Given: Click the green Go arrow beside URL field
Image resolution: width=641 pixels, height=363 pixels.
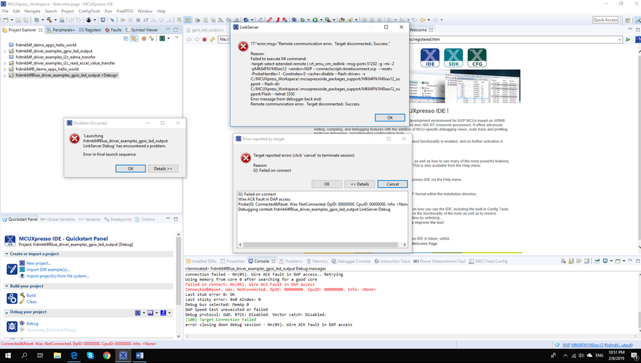Looking at the screenshot, I should click(628, 40).
